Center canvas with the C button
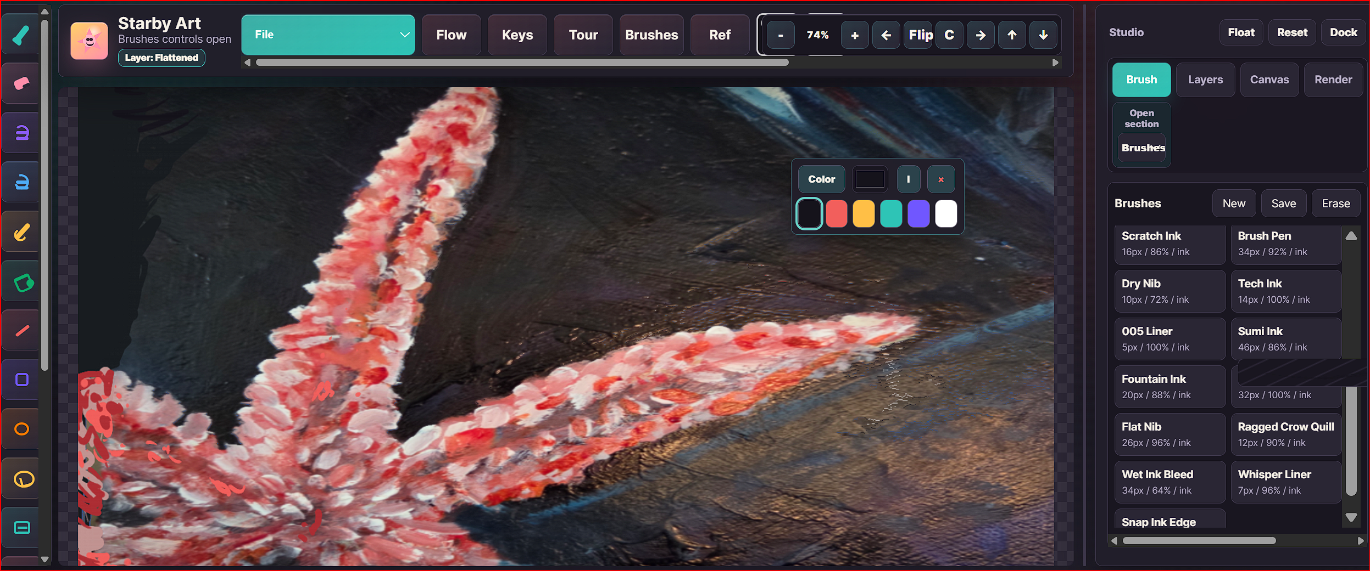Screen dimensions: 1370x571 coord(949,35)
